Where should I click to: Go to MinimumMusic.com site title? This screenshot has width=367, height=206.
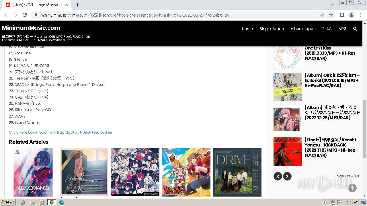pyautogui.click(x=31, y=28)
